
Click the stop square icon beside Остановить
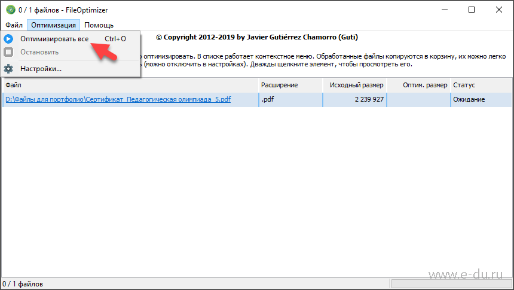(8, 52)
